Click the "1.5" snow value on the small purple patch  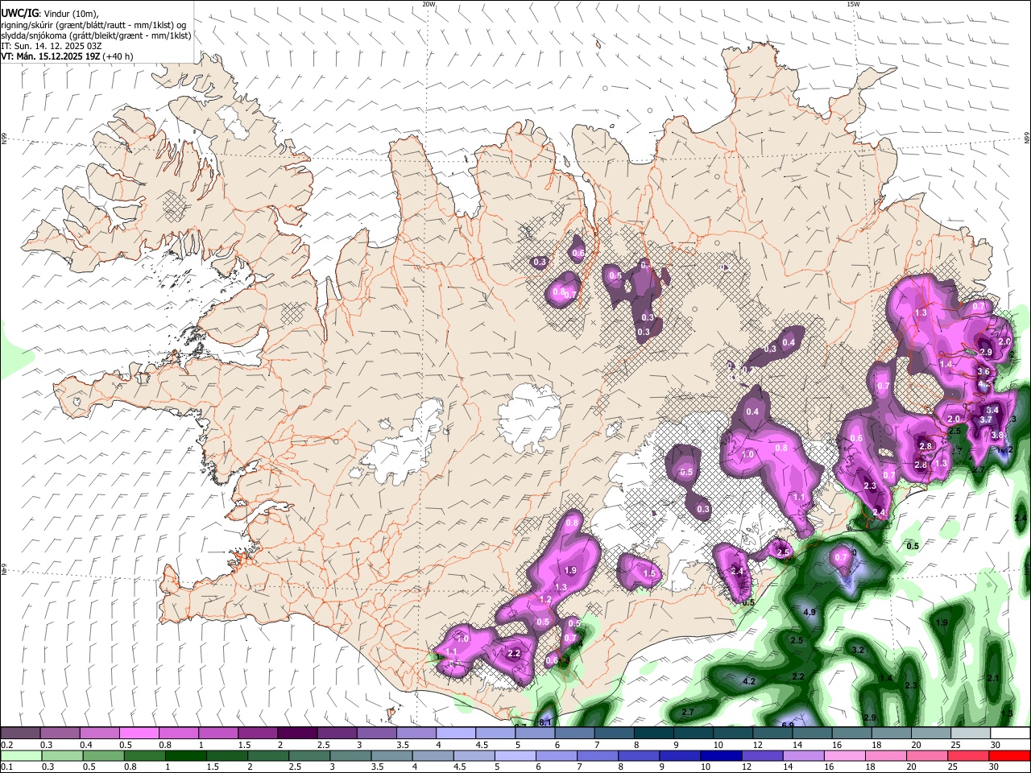click(650, 574)
